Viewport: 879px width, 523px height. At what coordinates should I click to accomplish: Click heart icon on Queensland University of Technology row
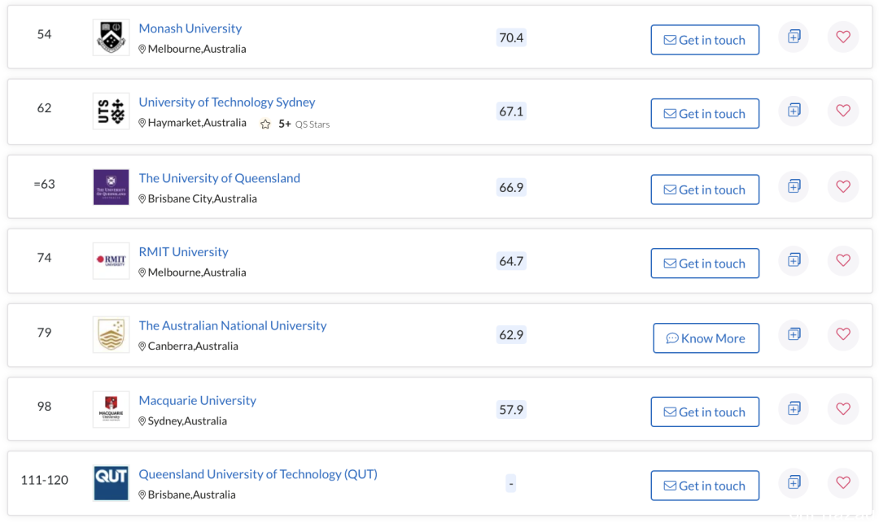click(x=843, y=482)
